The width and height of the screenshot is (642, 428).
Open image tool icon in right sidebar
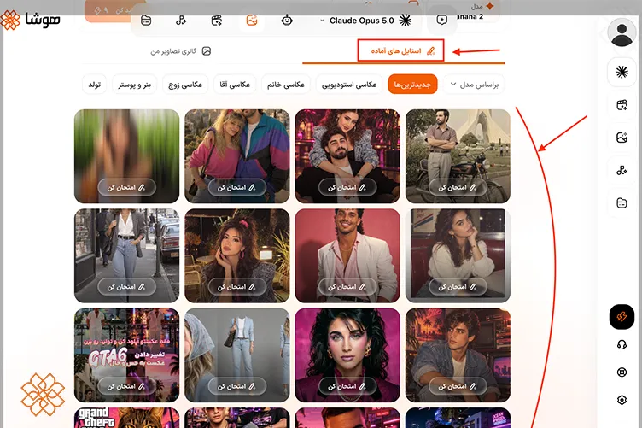[x=622, y=138]
